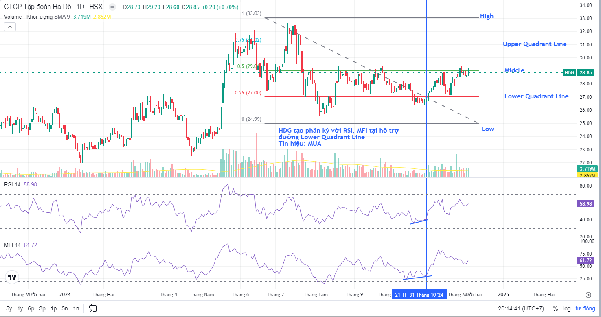
Task: Click the 'Tháng Năm' time axis label
Action: click(x=202, y=295)
